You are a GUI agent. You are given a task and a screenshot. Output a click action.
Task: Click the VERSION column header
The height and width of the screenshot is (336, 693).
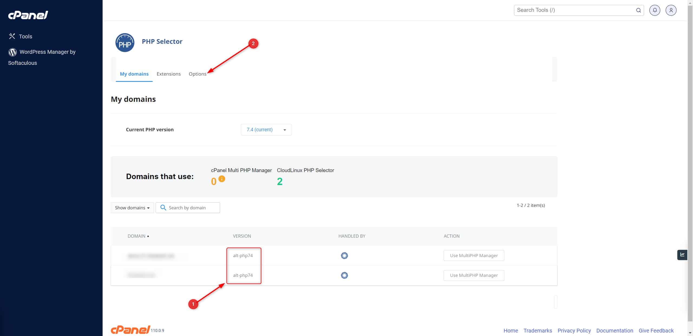(242, 236)
